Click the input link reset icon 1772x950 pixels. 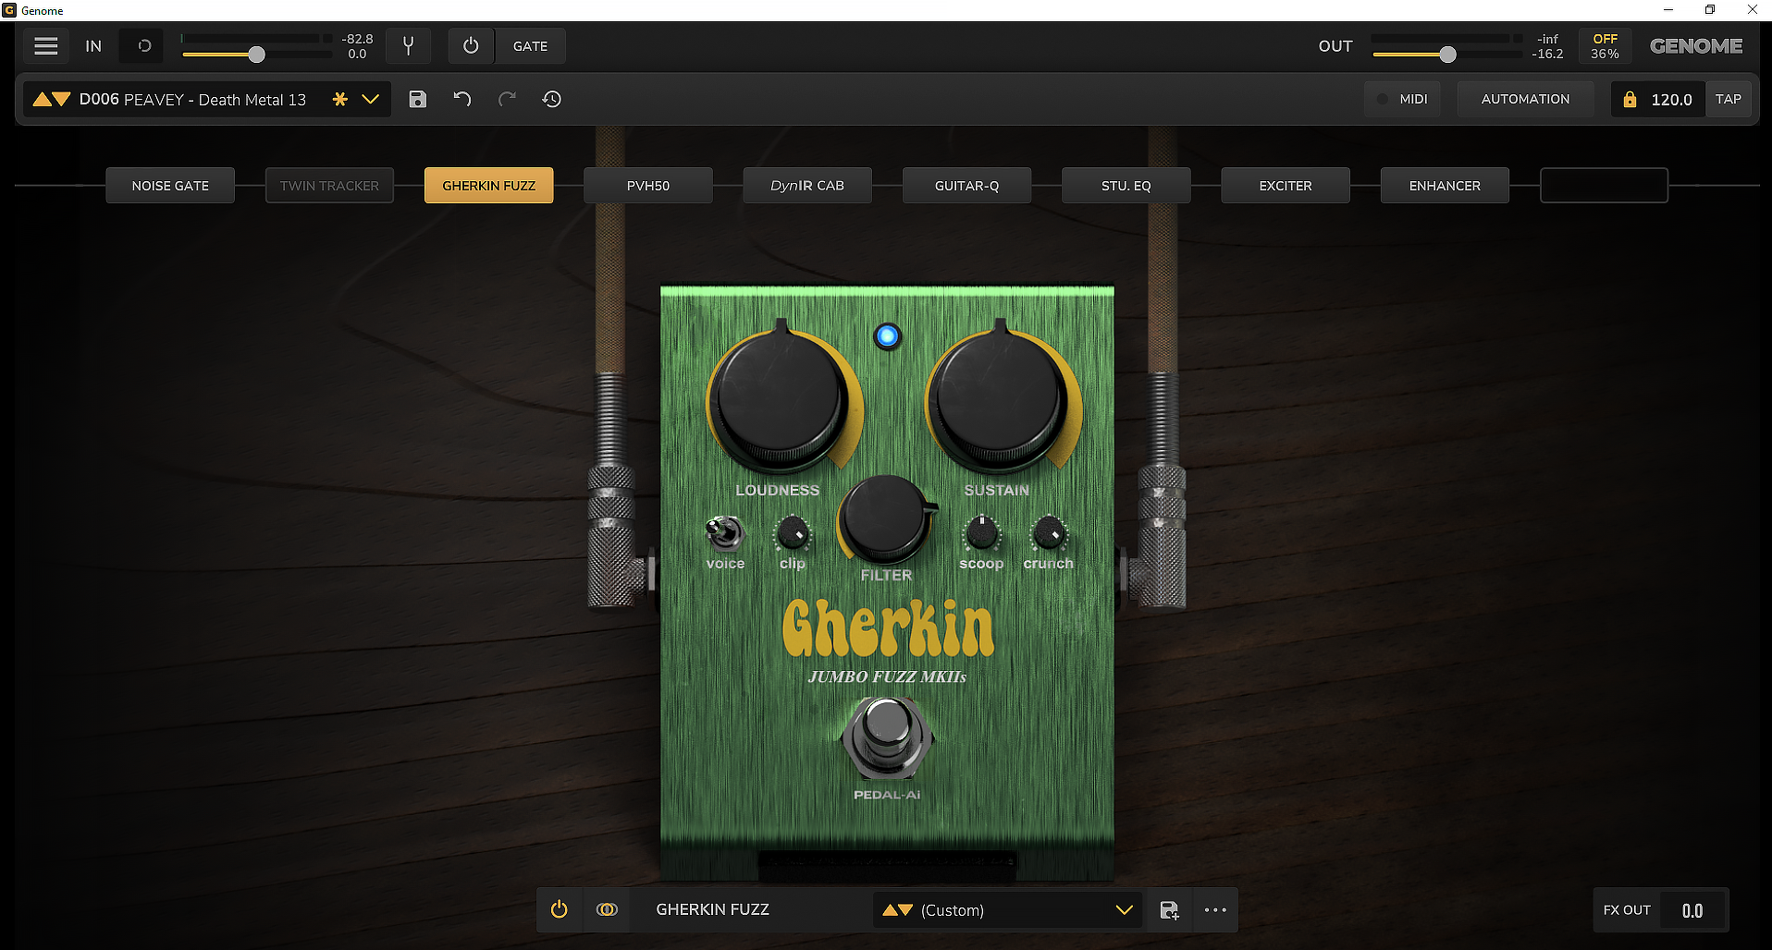click(x=144, y=46)
